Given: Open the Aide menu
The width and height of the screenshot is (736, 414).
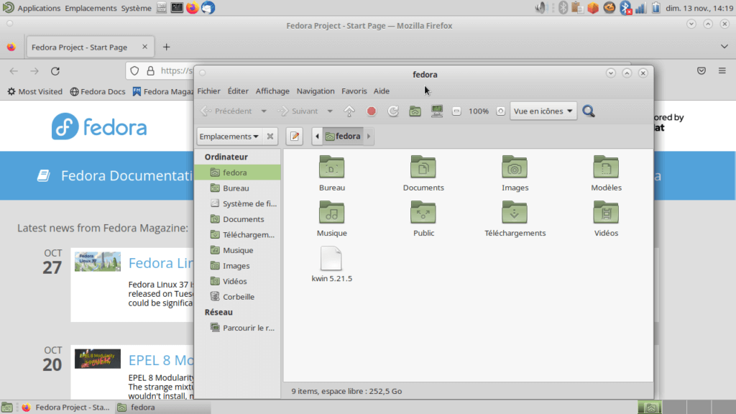Looking at the screenshot, I should coord(381,91).
